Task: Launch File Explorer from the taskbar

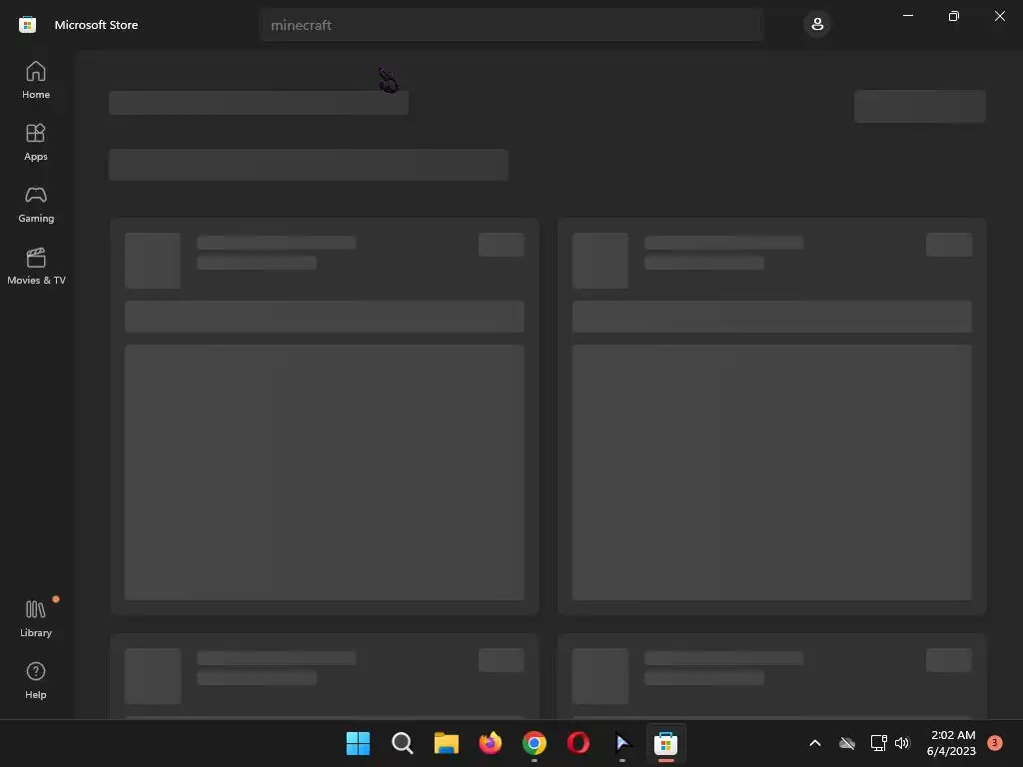Action: 447,743
